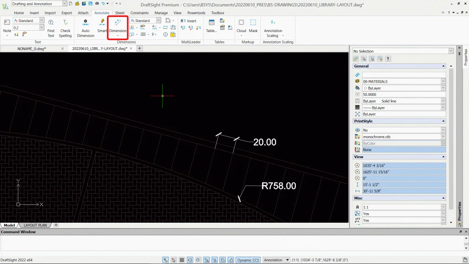Open the Constraints ribbon tab
The width and height of the screenshot is (469, 264).
coord(139,13)
